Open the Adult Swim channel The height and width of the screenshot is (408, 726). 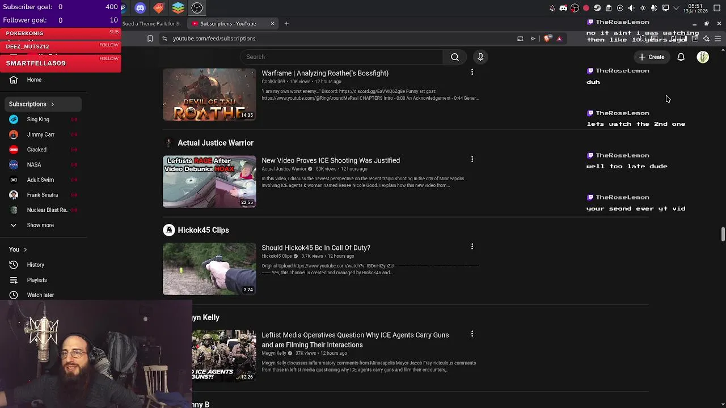pyautogui.click(x=44, y=180)
